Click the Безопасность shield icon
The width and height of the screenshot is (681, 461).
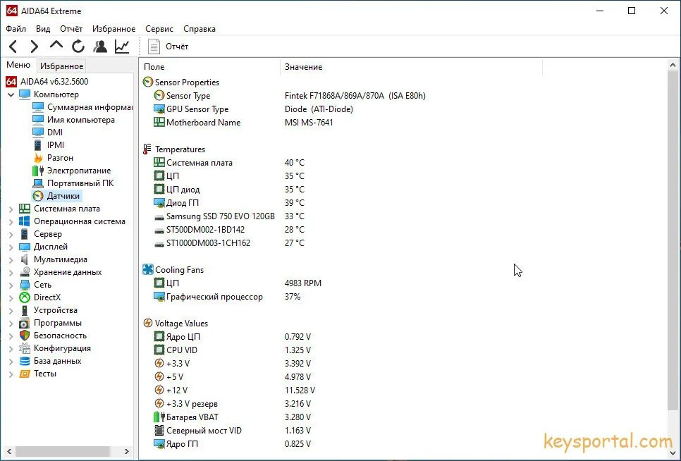coord(25,336)
